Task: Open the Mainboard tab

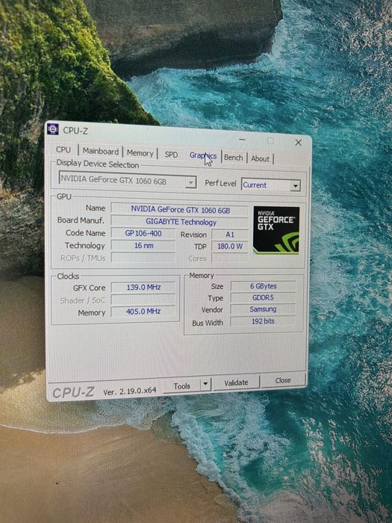Action: pyautogui.click(x=100, y=152)
